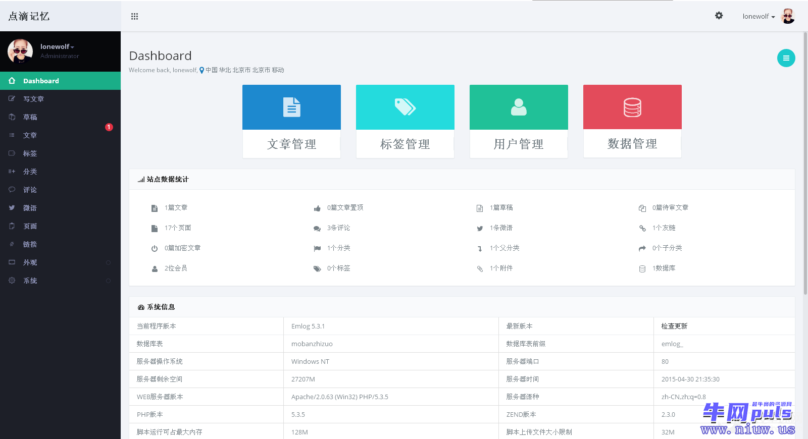
Task: Click the chain icon for 1个友链
Action: pos(642,229)
